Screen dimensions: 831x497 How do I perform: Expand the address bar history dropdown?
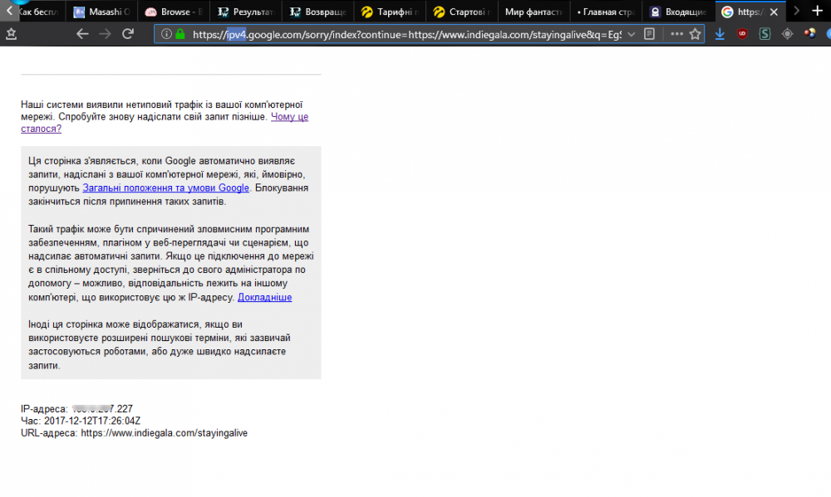(632, 34)
